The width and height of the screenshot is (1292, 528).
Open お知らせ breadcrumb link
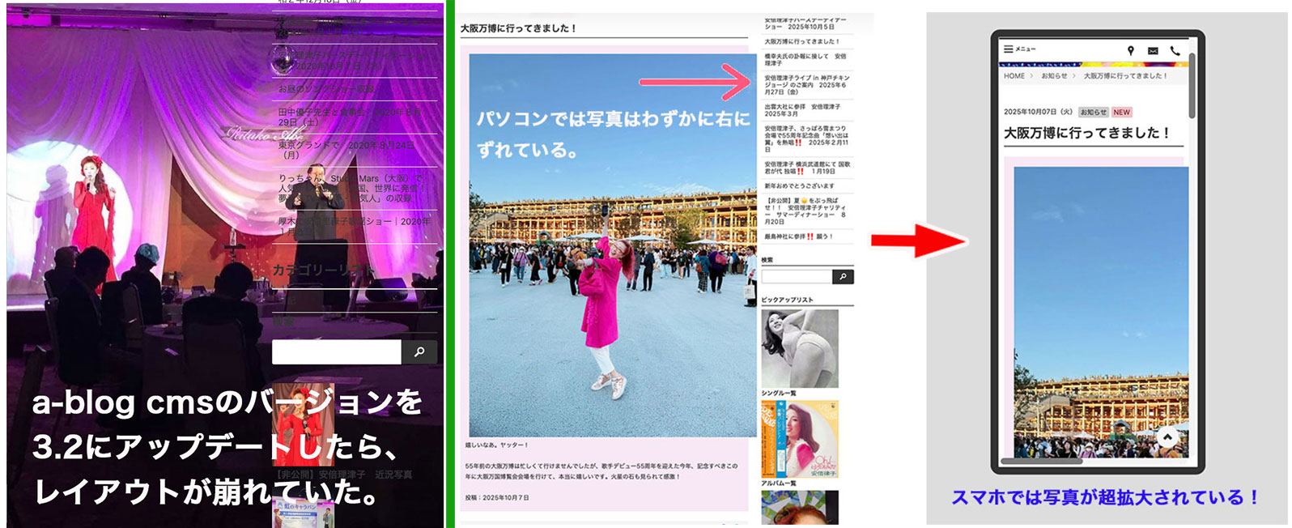(1053, 76)
